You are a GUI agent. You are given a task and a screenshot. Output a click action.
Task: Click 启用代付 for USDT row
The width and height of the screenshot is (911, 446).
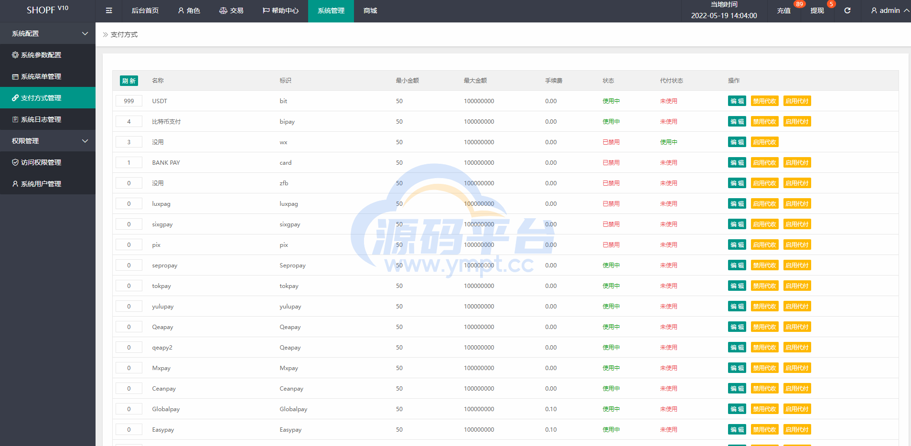[797, 101]
